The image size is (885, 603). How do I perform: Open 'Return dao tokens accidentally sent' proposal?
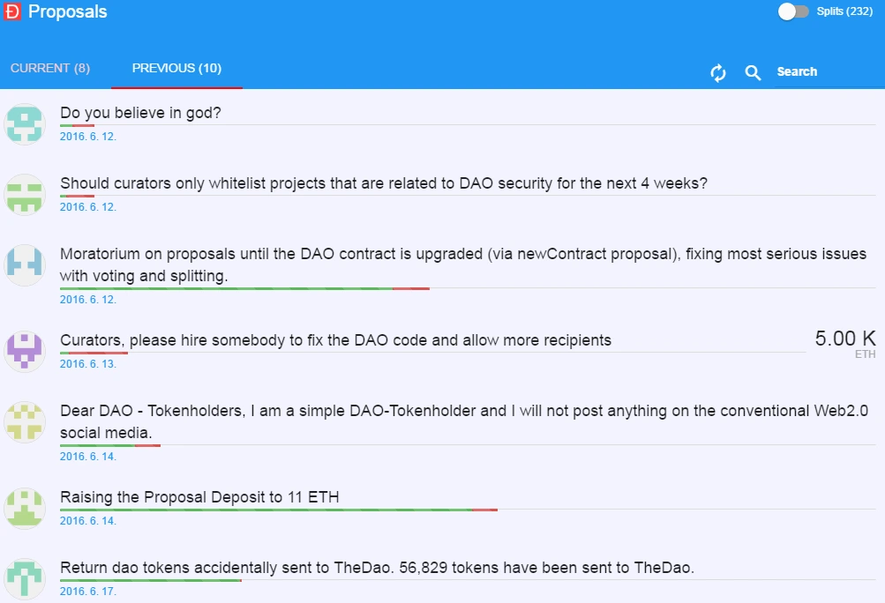377,568
